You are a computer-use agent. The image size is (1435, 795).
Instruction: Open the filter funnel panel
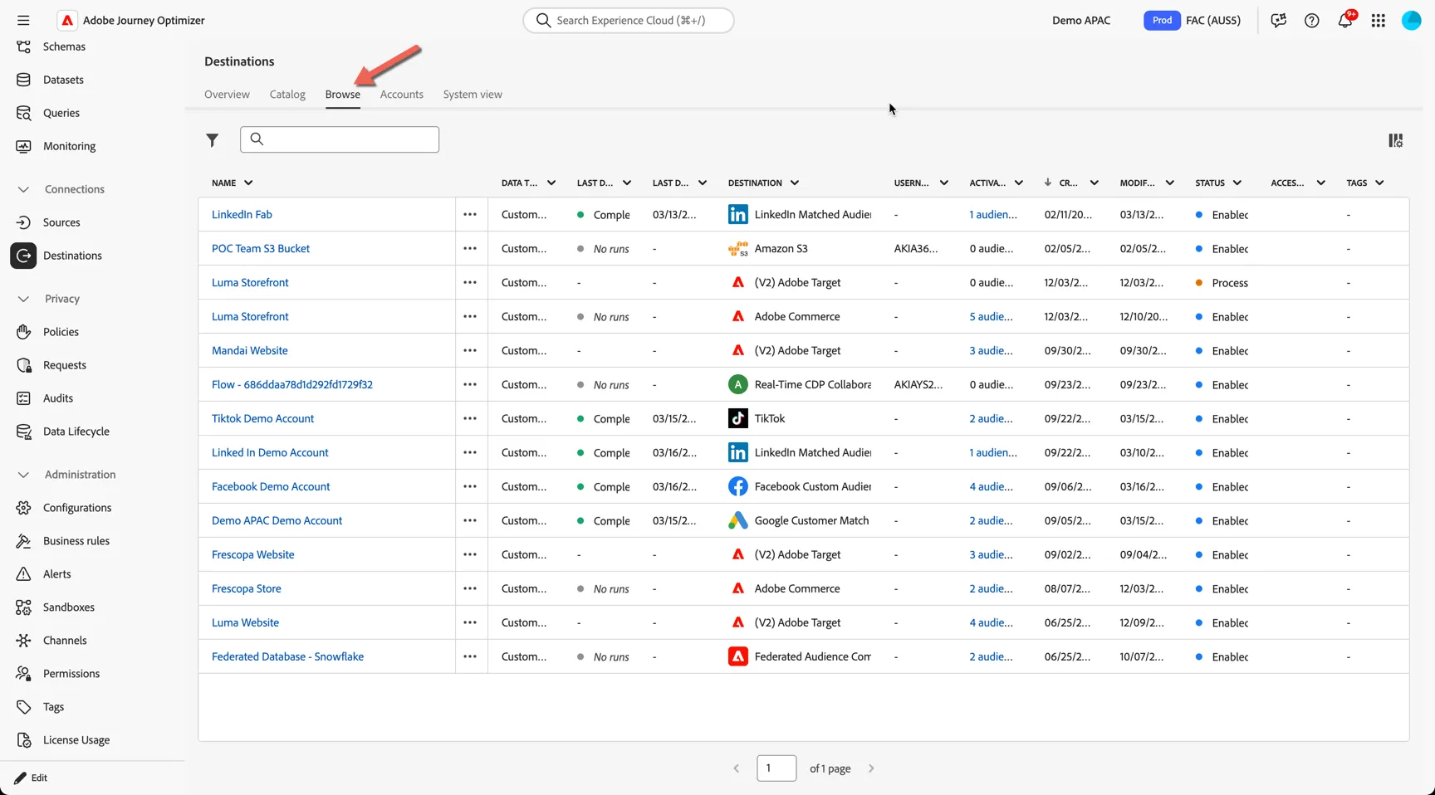click(x=213, y=140)
